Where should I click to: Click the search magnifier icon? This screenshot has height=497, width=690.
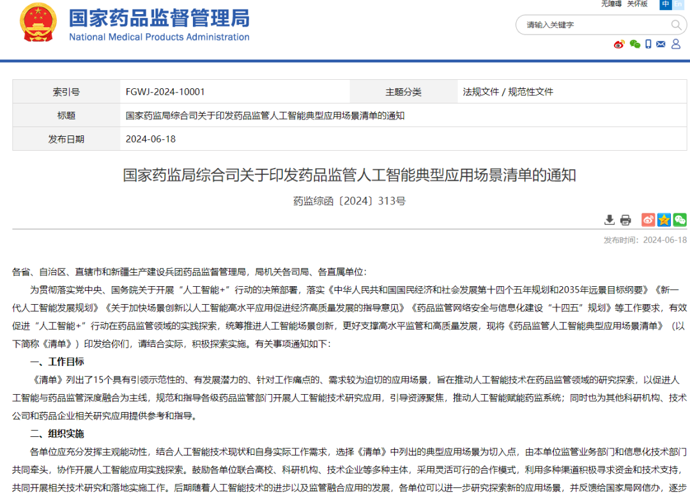click(676, 25)
